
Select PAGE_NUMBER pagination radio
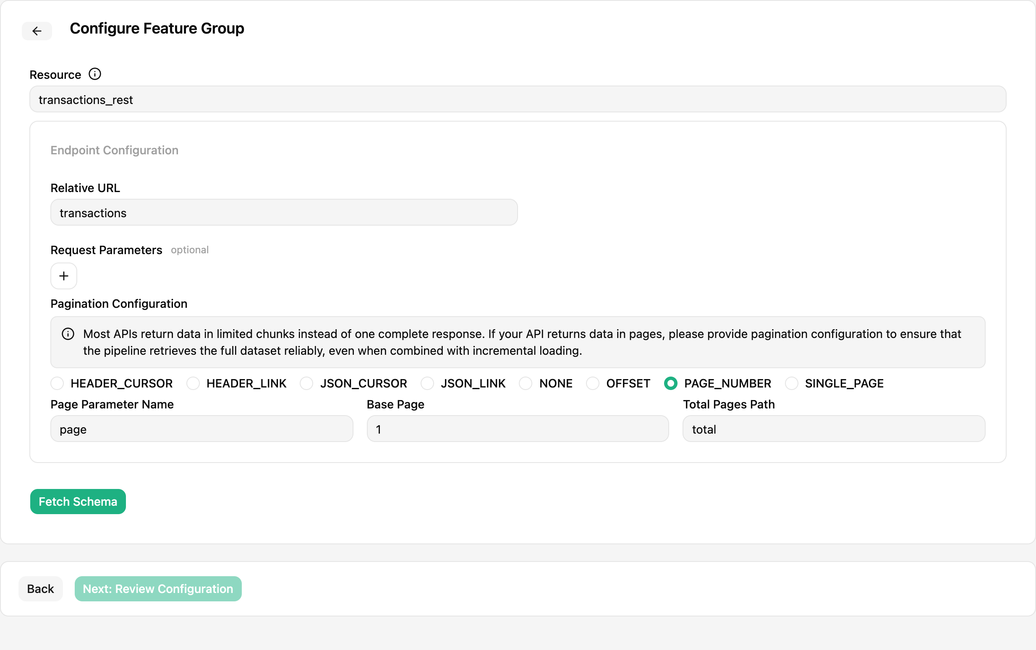pos(671,383)
